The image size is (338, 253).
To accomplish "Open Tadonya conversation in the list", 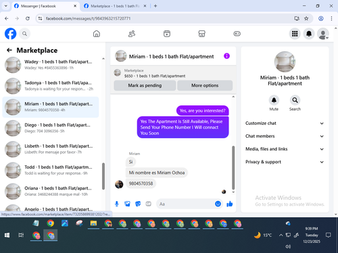I will (51, 86).
